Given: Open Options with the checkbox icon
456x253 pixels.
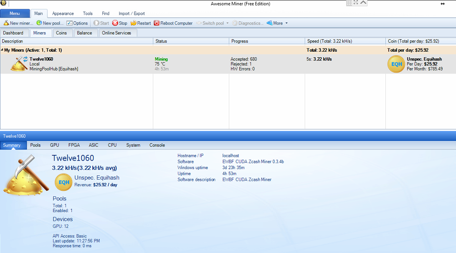Looking at the screenshot, I should tap(69, 23).
